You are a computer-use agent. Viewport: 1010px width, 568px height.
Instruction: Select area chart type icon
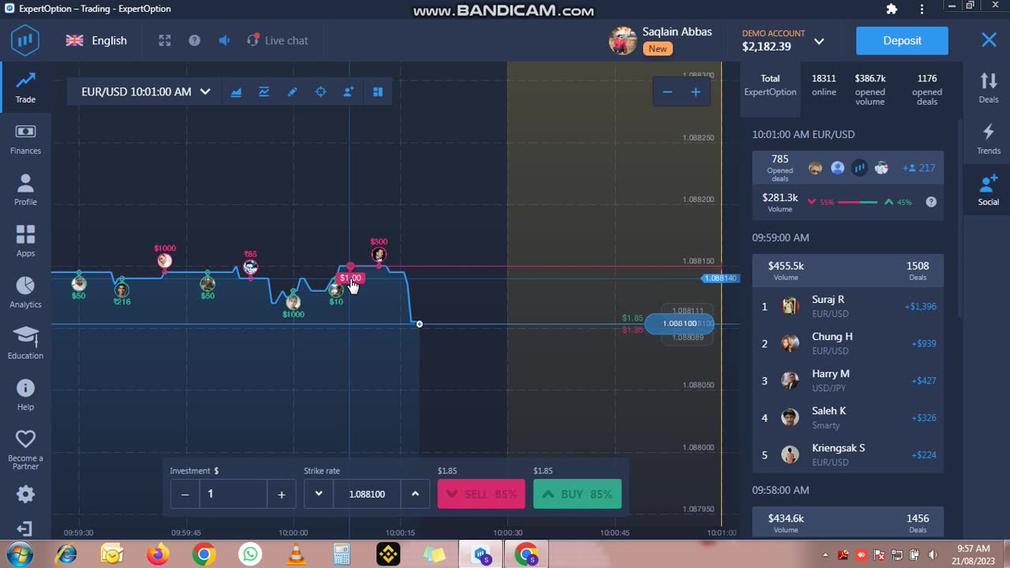pyautogui.click(x=236, y=92)
